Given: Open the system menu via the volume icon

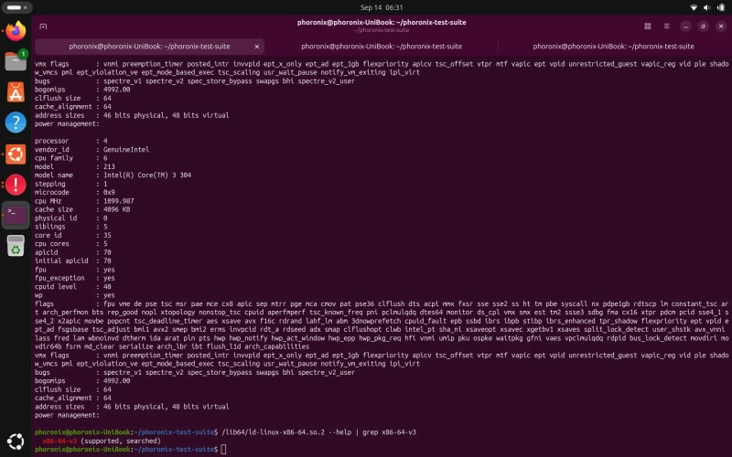Looking at the screenshot, I should point(707,7).
